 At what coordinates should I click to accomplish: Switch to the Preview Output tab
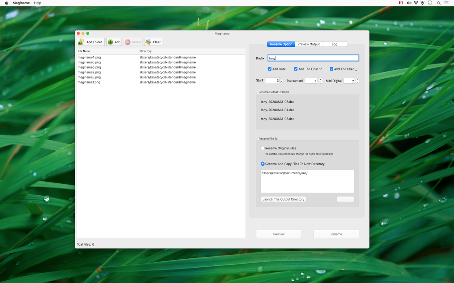point(309,44)
